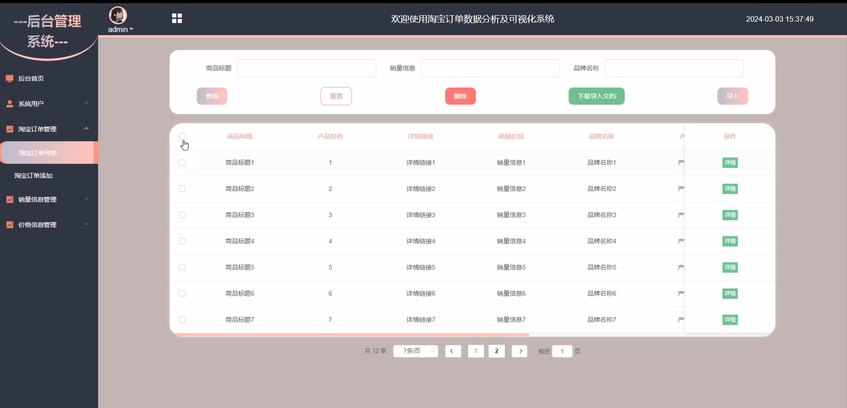This screenshot has height=408, width=847.
Task: Click 详情链接 column header
Action: point(420,136)
